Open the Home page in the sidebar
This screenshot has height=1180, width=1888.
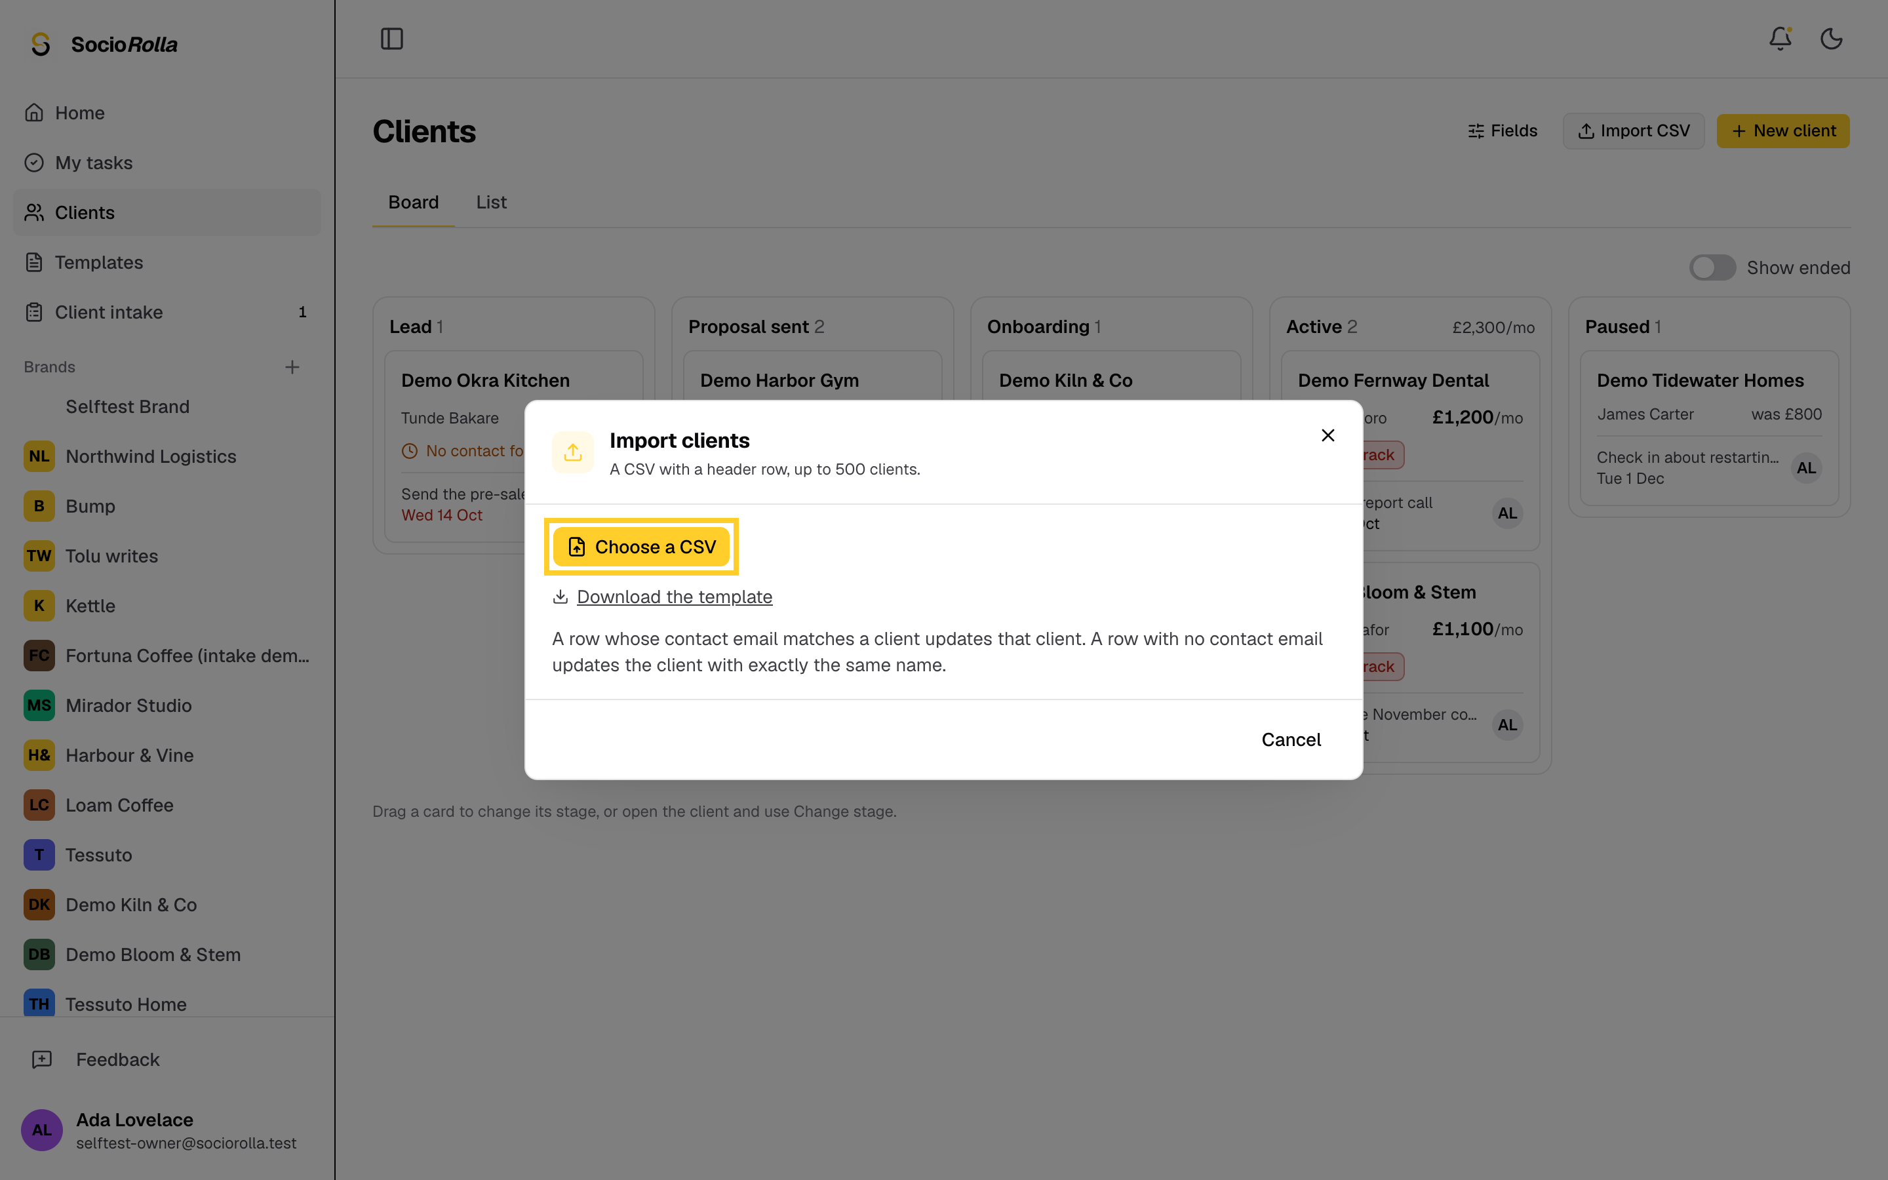coord(167,113)
